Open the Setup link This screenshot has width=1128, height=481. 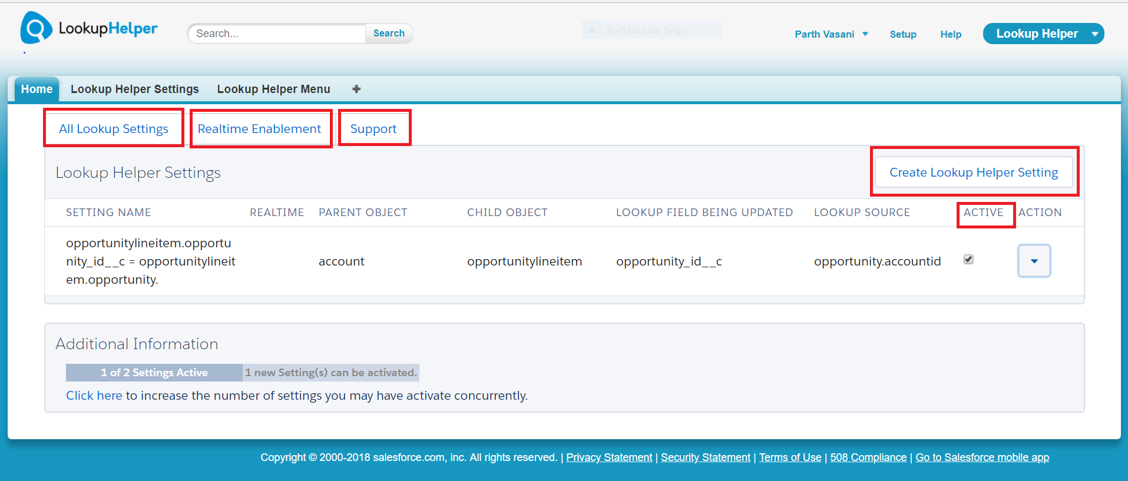point(903,34)
